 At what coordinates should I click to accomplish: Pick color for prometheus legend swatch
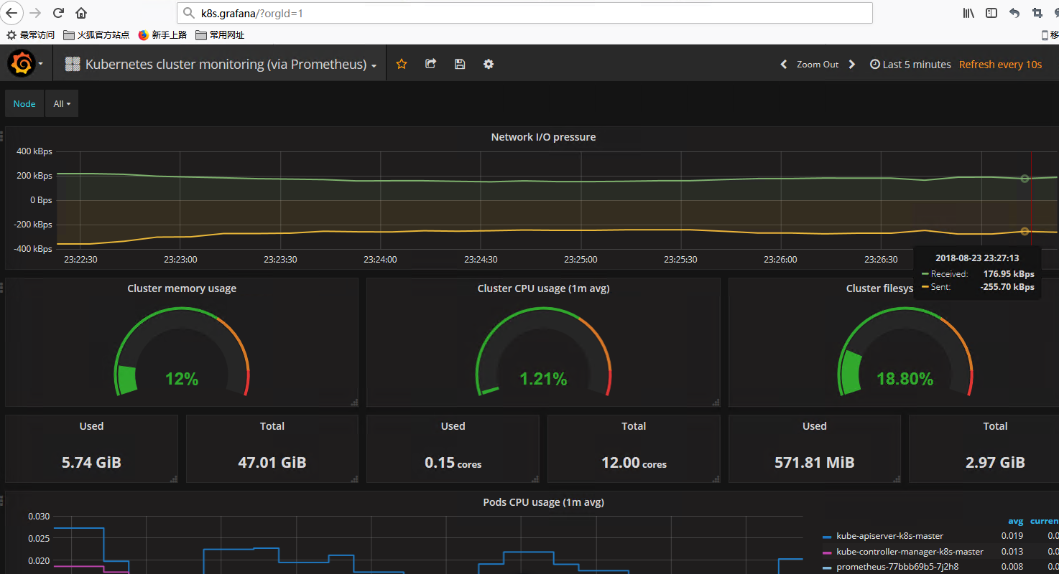click(x=827, y=568)
